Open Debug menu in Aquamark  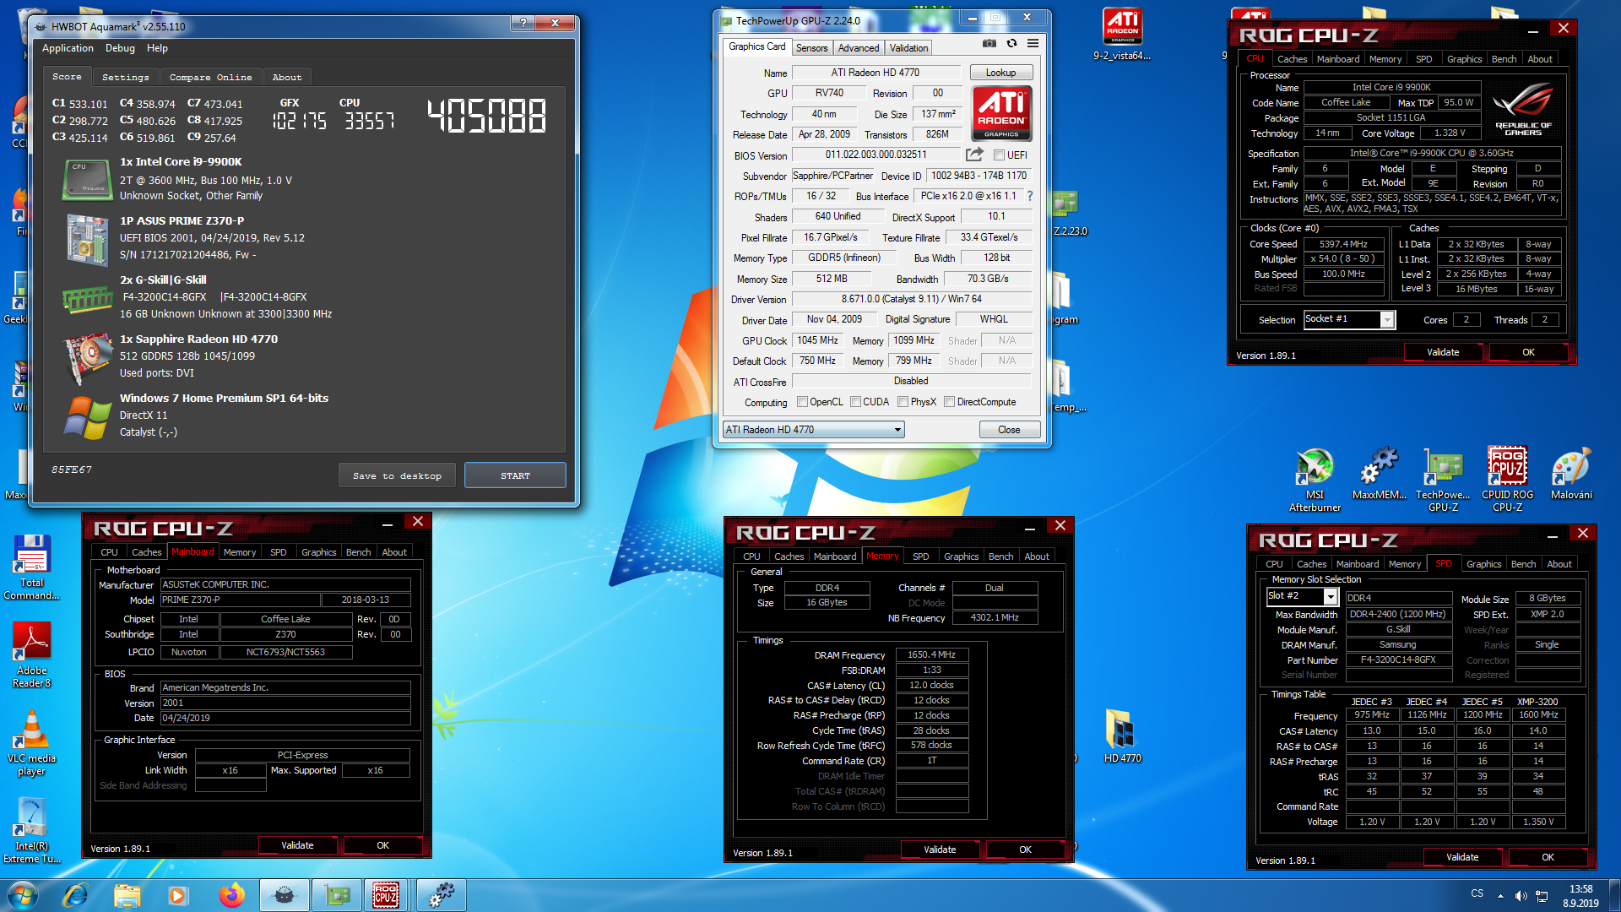tap(120, 48)
